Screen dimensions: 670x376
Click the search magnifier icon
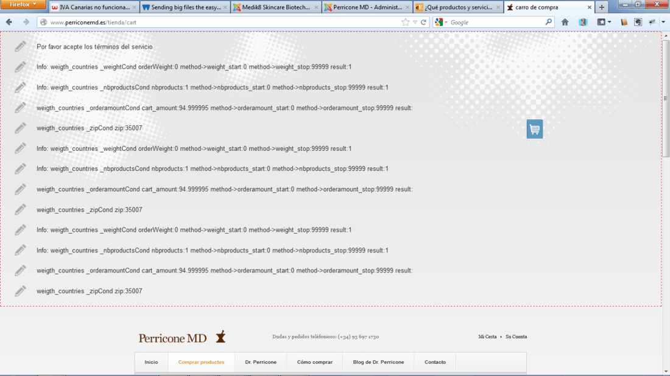pos(549,22)
